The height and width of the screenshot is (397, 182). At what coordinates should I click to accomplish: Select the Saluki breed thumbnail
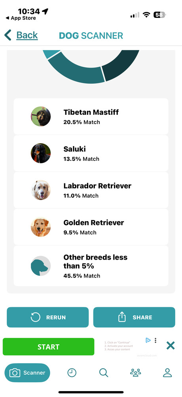[41, 153]
